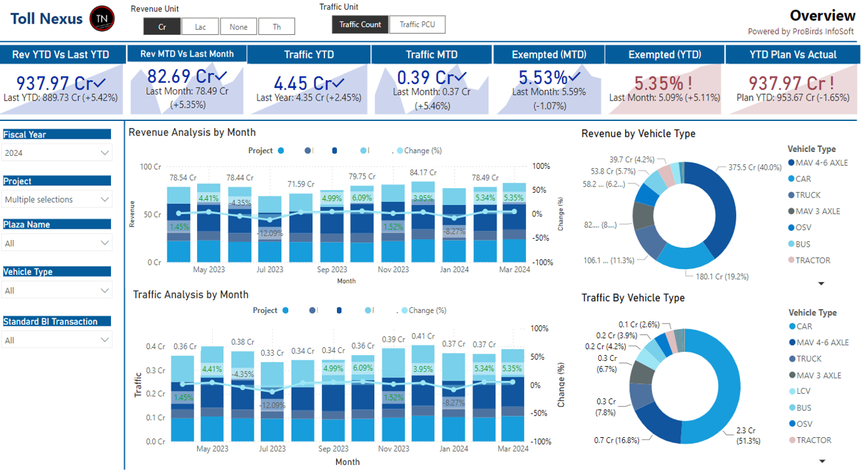Select TRACTOR in revenue vehicle legend
Image resolution: width=861 pixels, height=476 pixels.
tap(809, 260)
